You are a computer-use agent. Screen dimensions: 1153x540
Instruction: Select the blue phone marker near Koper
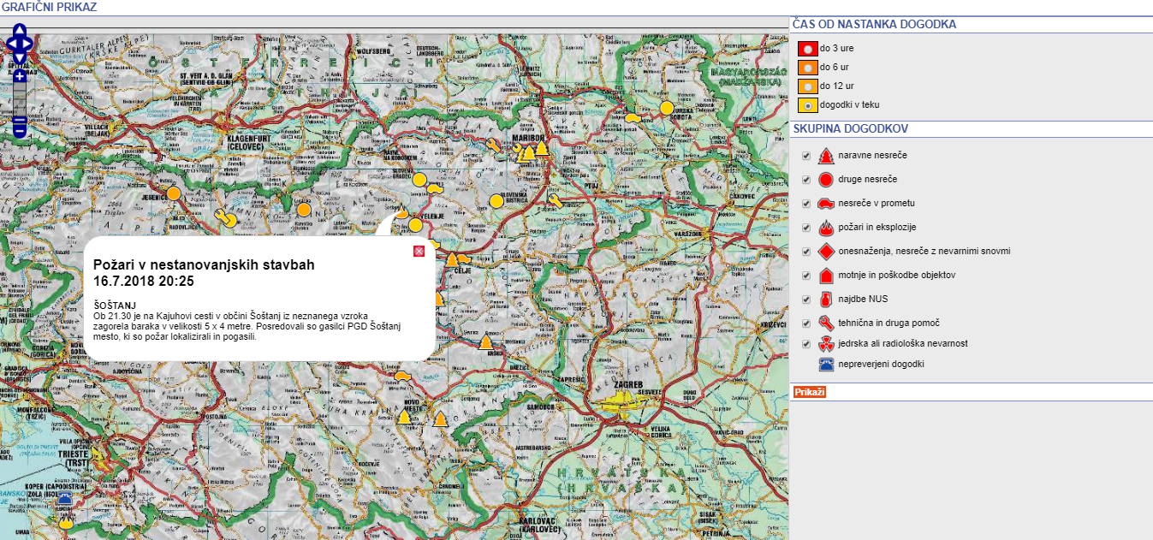(x=63, y=499)
